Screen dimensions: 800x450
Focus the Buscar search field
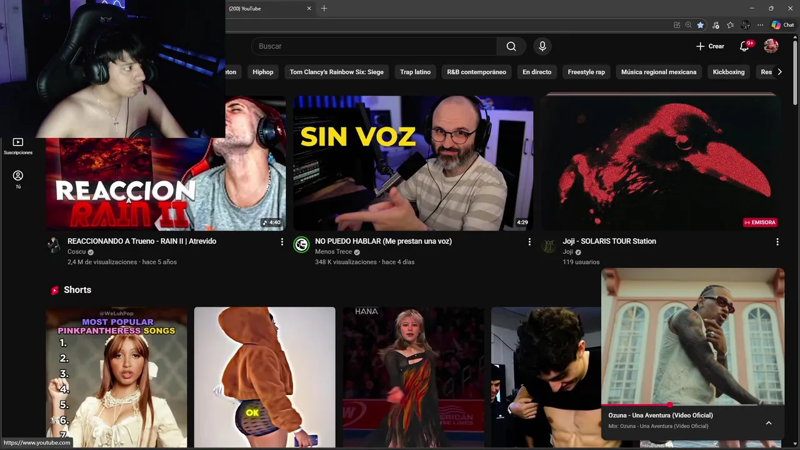point(375,46)
